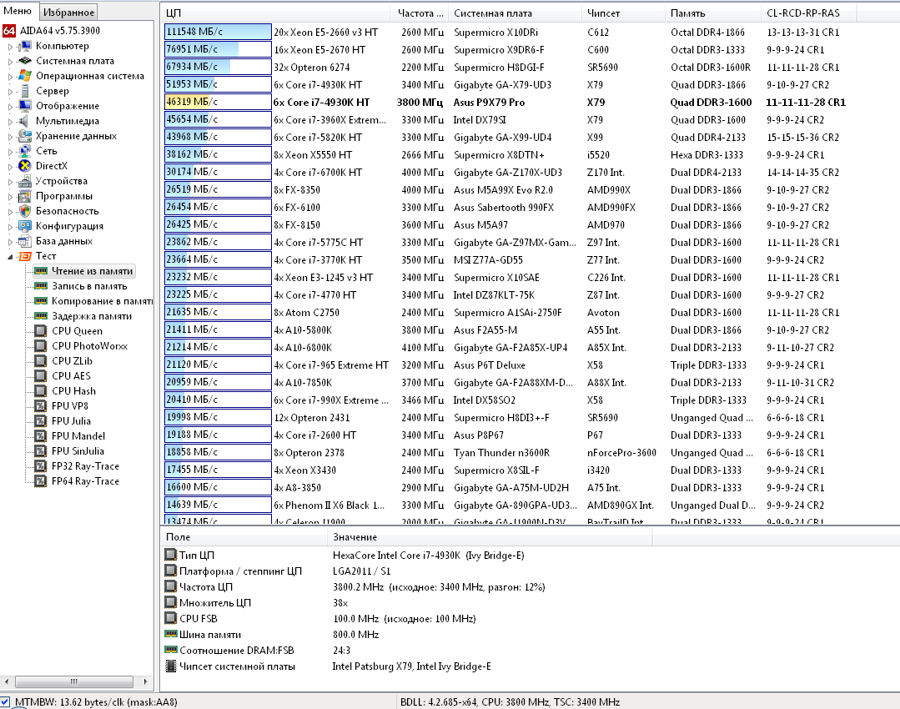
Task: Click the Мультимедиа speaker icon
Action: pos(25,121)
